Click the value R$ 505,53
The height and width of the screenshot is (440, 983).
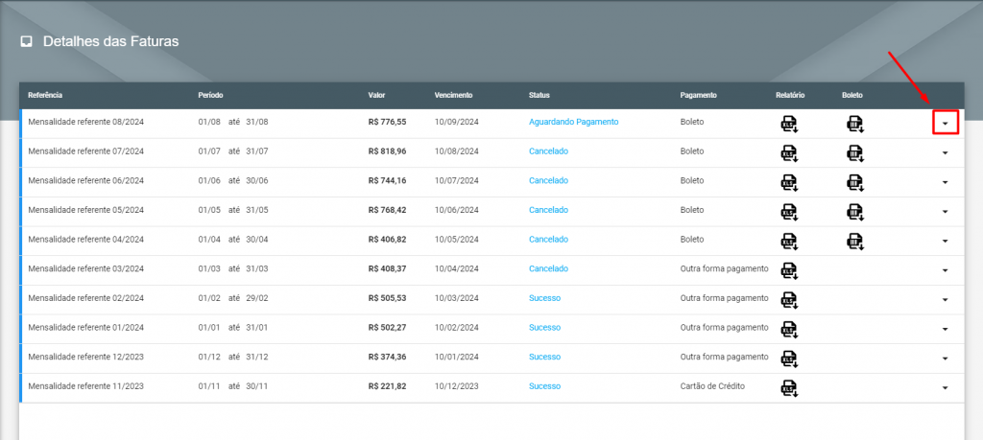388,298
